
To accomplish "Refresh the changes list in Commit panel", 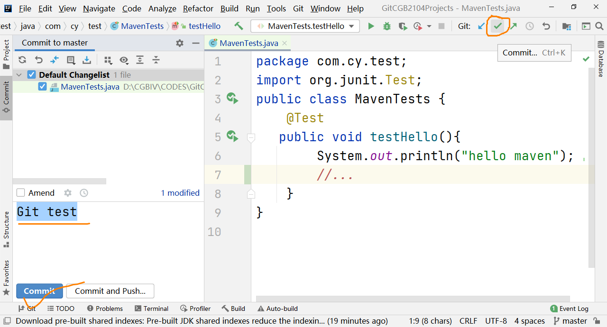I will (22, 60).
